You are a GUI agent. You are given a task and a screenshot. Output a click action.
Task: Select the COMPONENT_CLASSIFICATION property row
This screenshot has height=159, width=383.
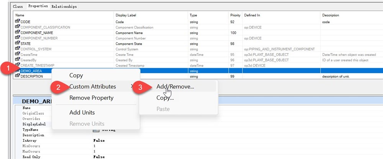(198, 27)
